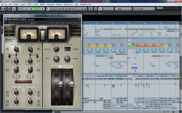Open Waves plugin help question mark
Viewport: 182px width, 113px height.
click(x=80, y=23)
